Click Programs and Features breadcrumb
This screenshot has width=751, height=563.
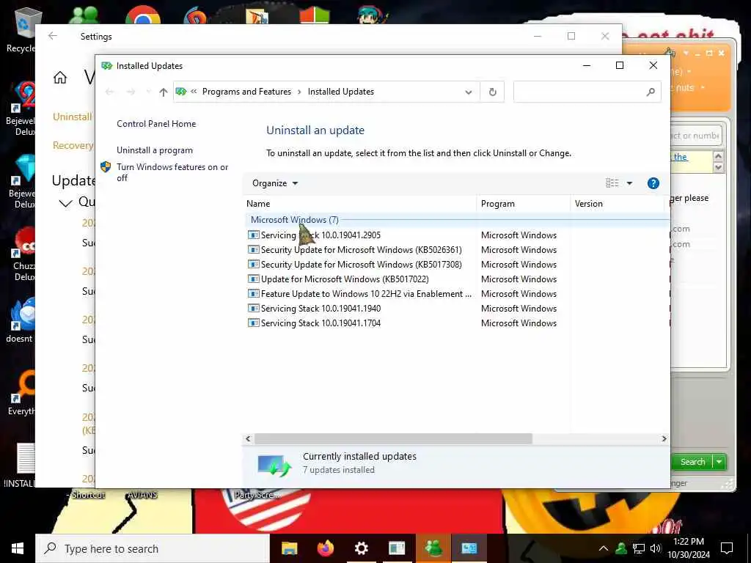tap(246, 92)
